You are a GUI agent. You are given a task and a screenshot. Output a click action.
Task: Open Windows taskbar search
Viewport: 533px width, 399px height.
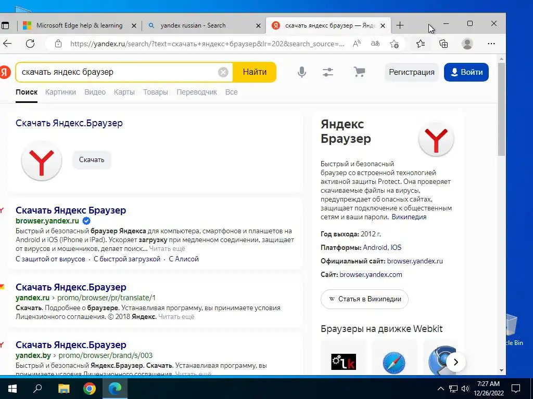coord(37,388)
